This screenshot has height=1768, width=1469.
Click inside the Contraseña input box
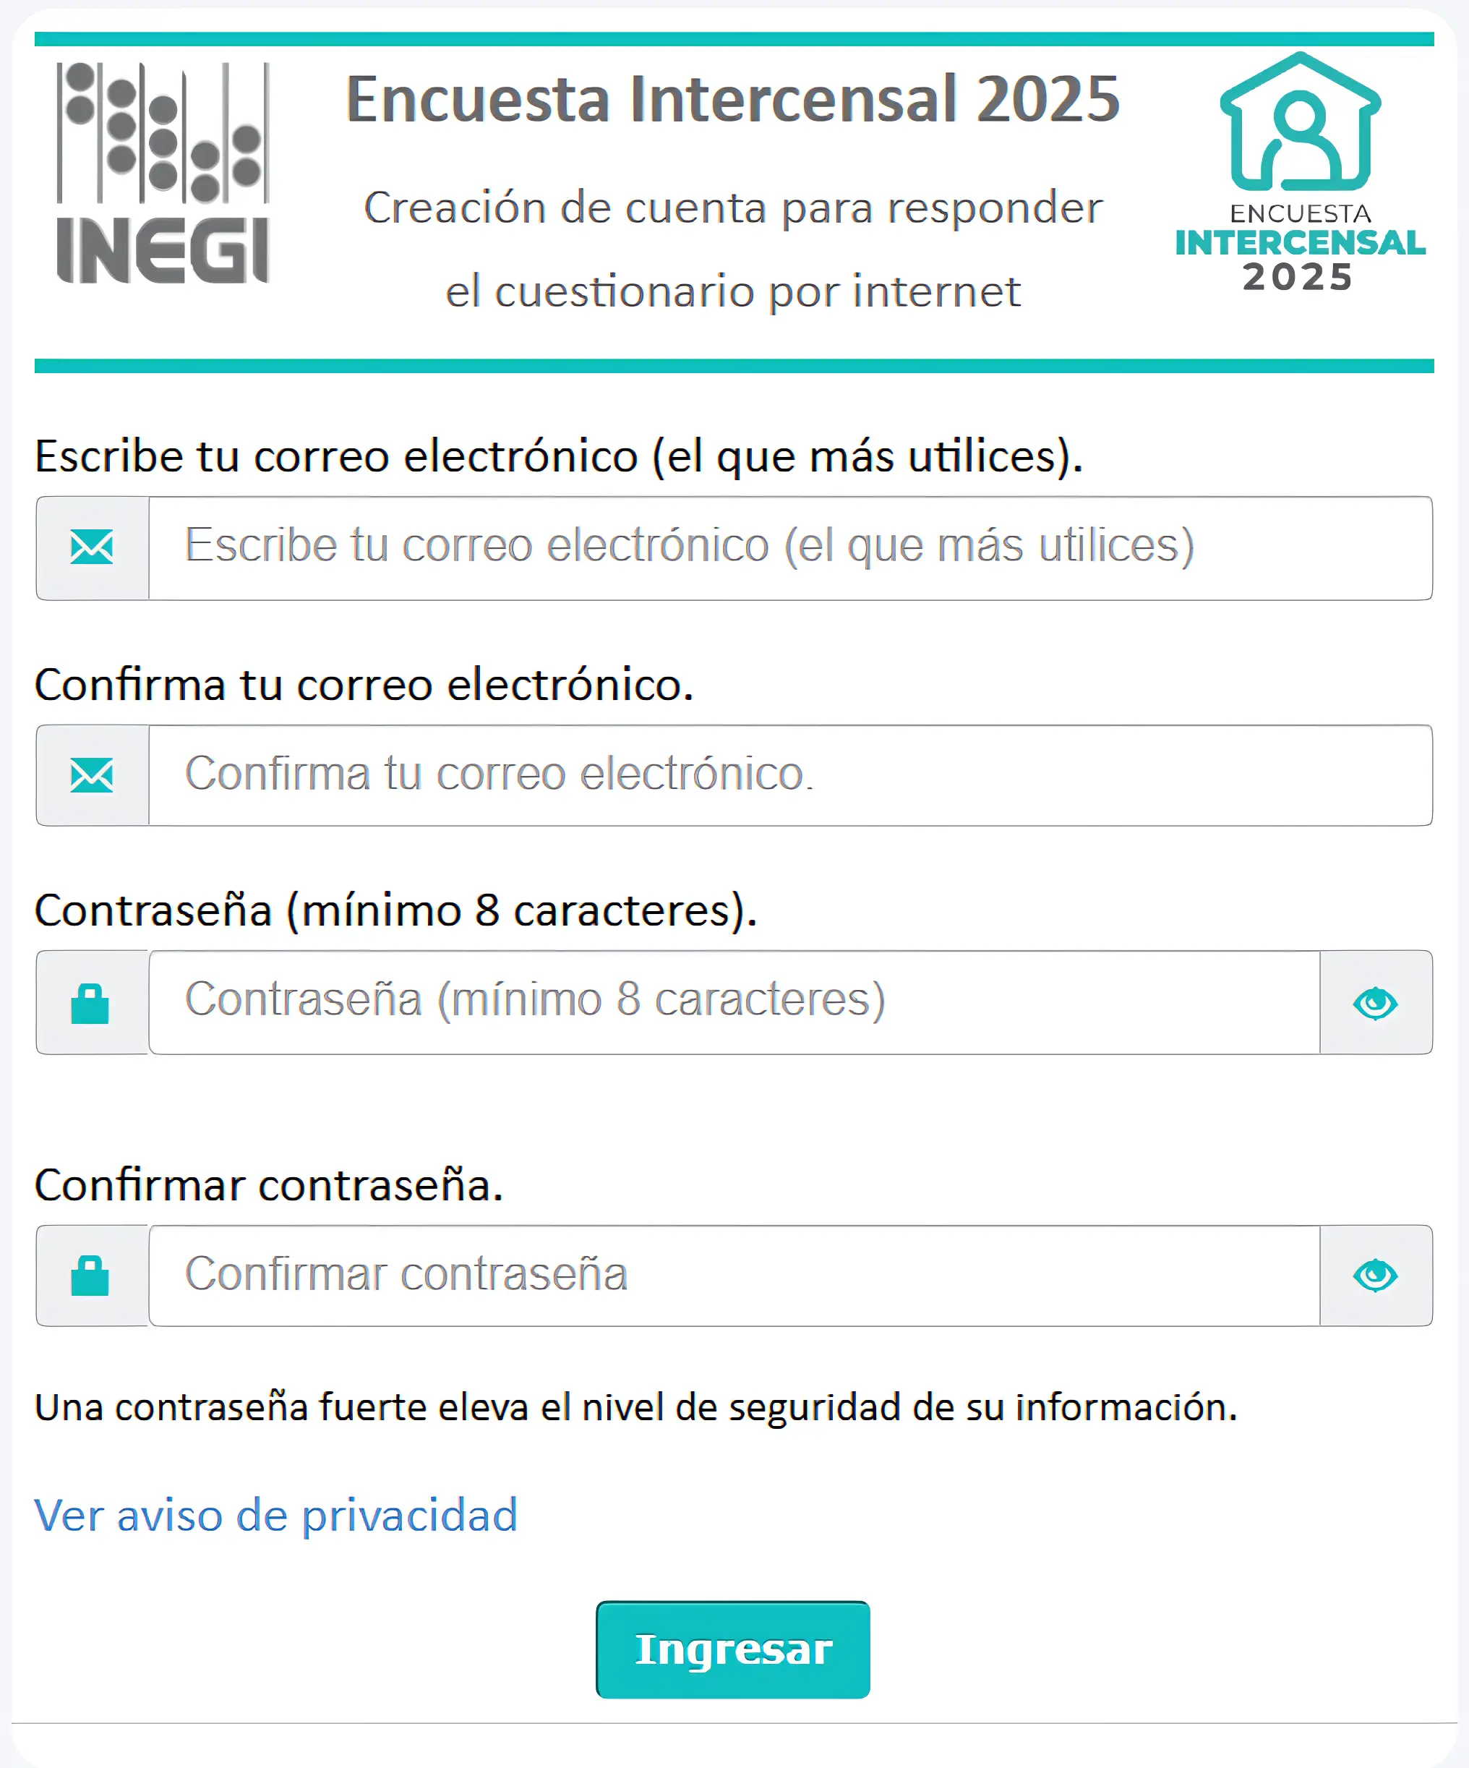[x=732, y=1002]
